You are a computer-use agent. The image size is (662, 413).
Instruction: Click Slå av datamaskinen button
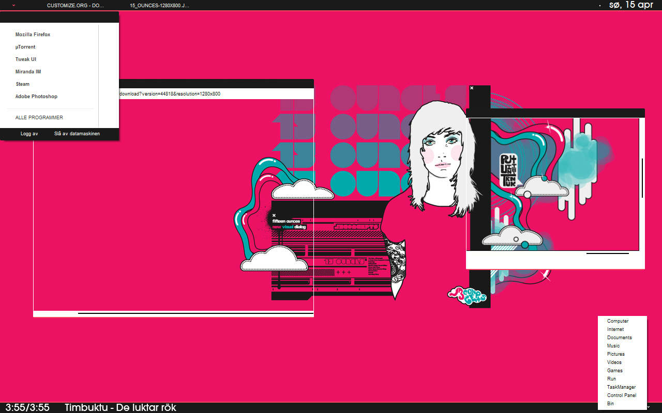77,134
